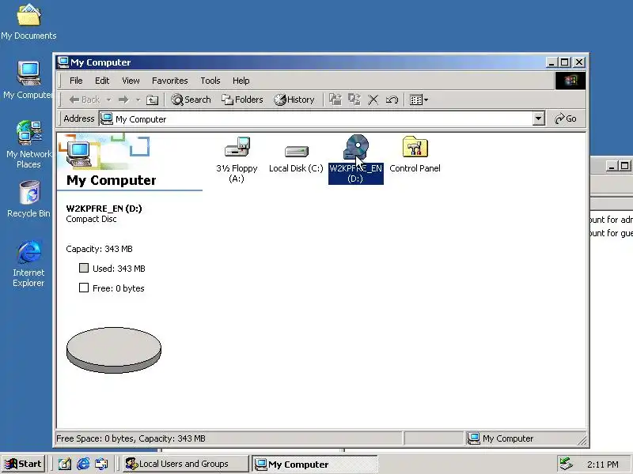Viewport: 633px width, 474px height.
Task: Click the Capacity: 343 MB text
Action: click(100, 249)
